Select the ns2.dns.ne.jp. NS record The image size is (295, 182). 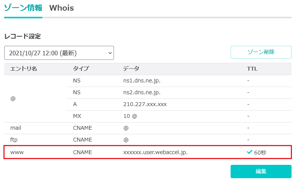point(142,92)
